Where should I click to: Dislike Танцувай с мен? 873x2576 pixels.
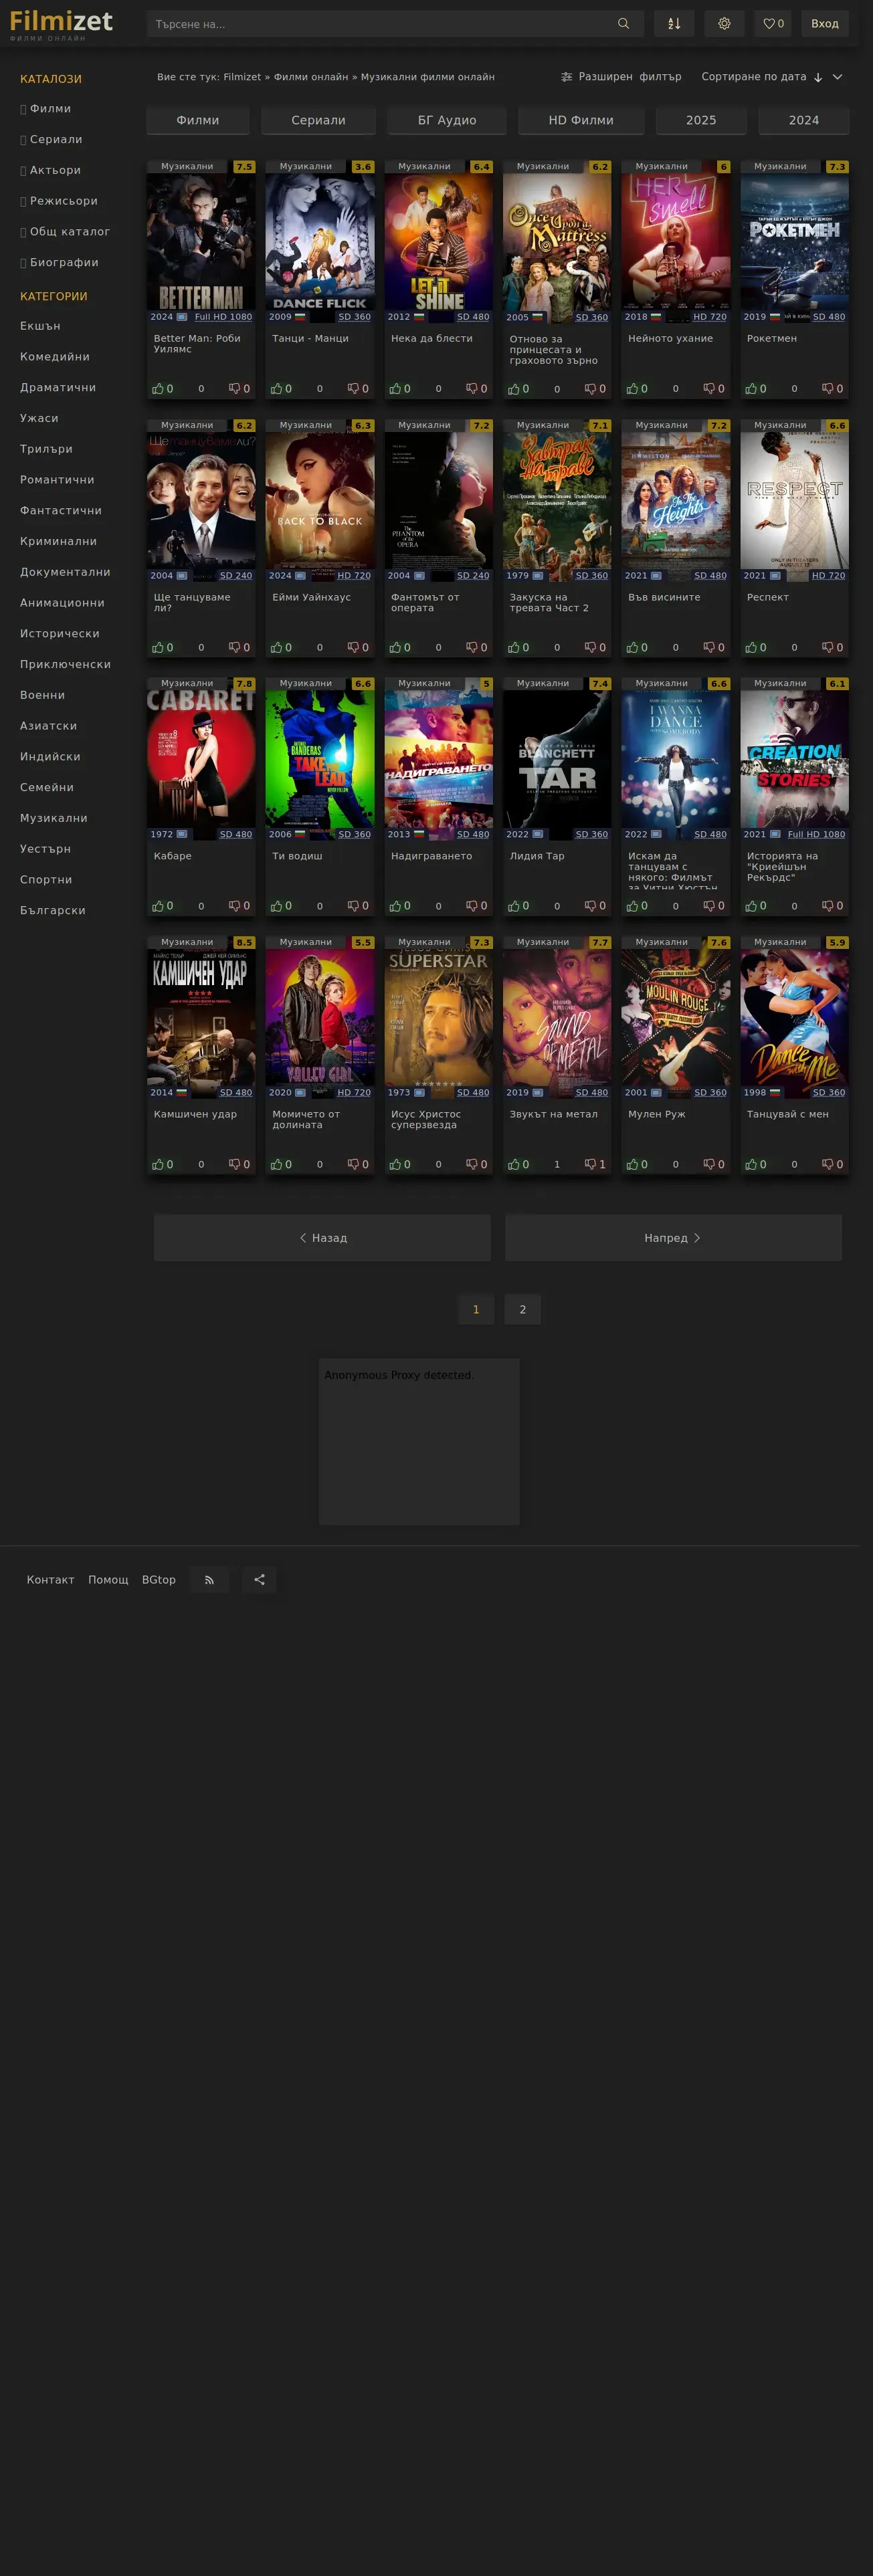point(832,1165)
